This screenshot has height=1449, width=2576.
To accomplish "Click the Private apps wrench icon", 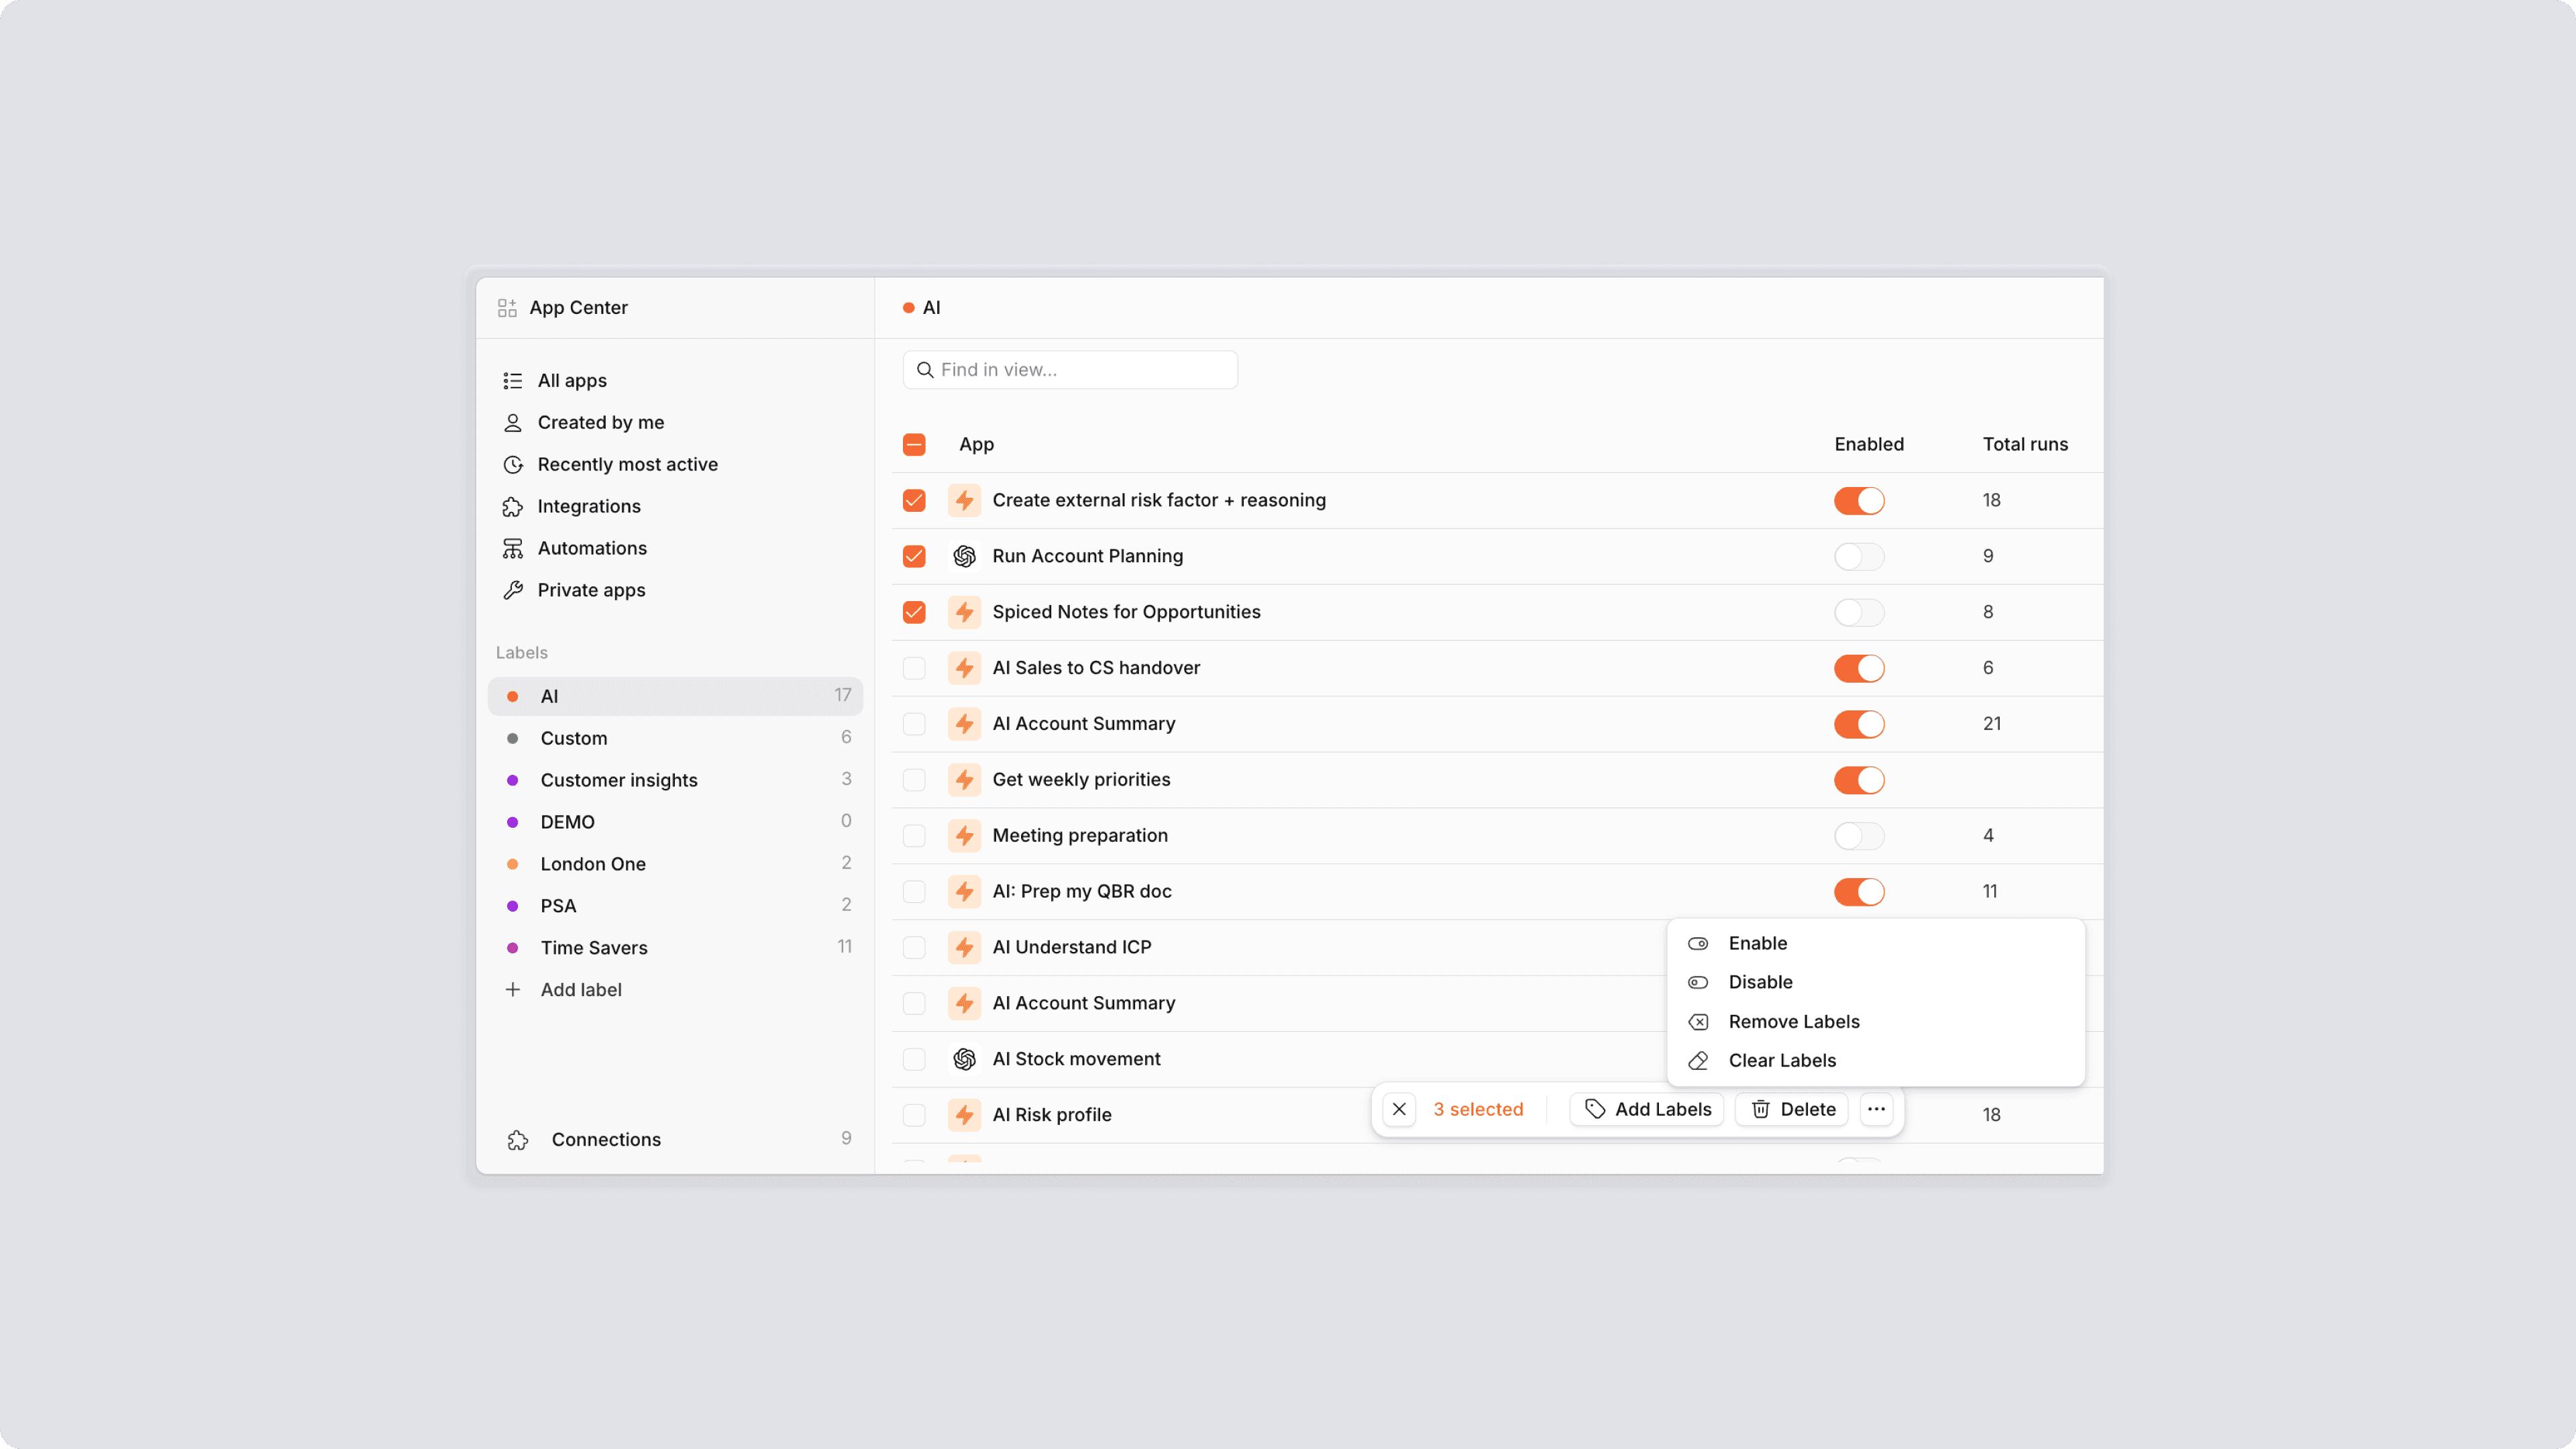I will point(513,591).
